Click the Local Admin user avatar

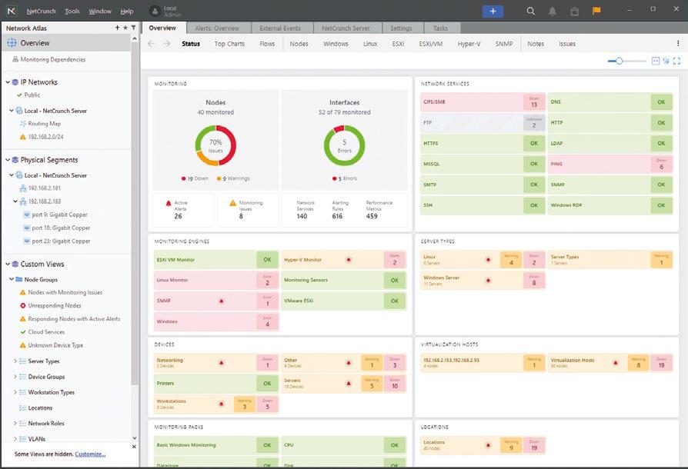pyautogui.click(x=155, y=11)
